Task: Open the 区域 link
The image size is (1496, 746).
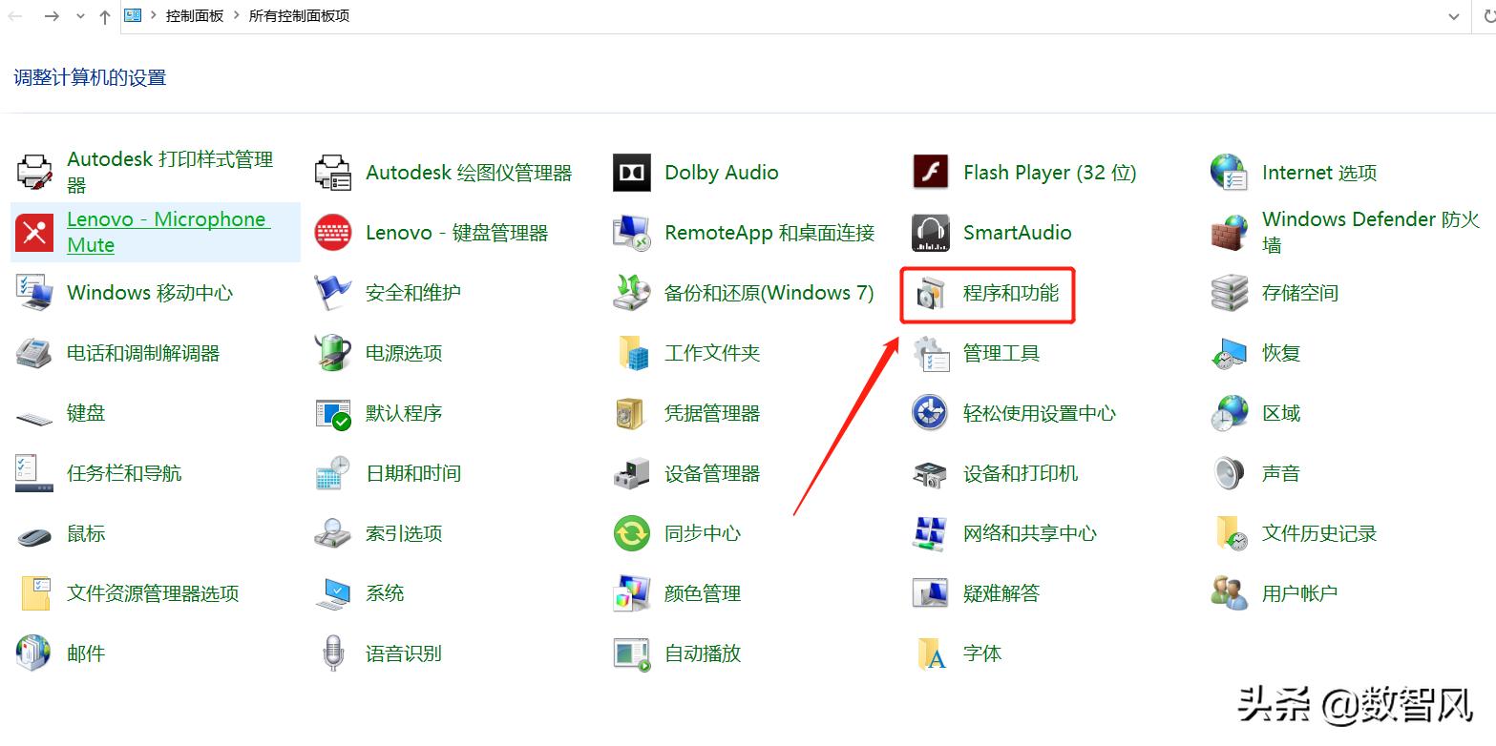Action: point(1281,413)
